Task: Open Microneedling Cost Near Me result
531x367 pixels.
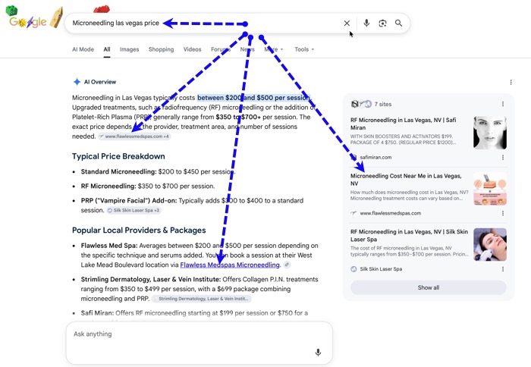Action: [406, 180]
